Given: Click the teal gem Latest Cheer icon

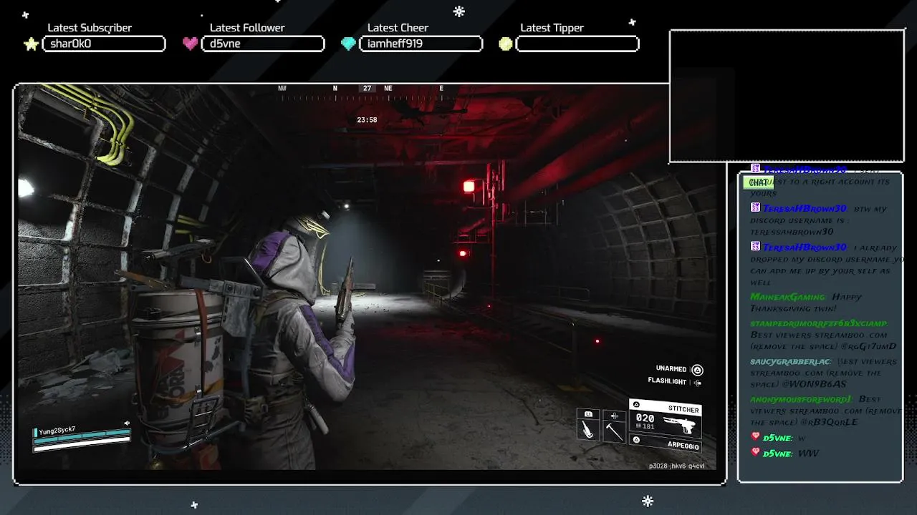Looking at the screenshot, I should coord(348,44).
